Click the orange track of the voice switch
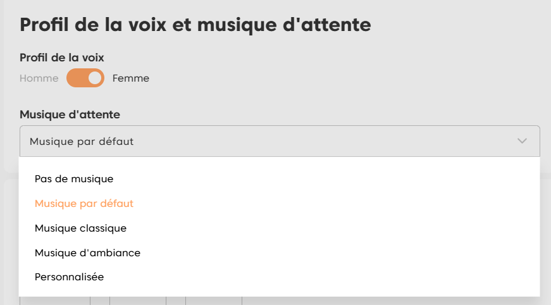 76,78
